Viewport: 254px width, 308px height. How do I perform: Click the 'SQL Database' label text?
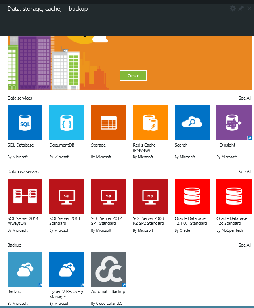tap(21, 145)
